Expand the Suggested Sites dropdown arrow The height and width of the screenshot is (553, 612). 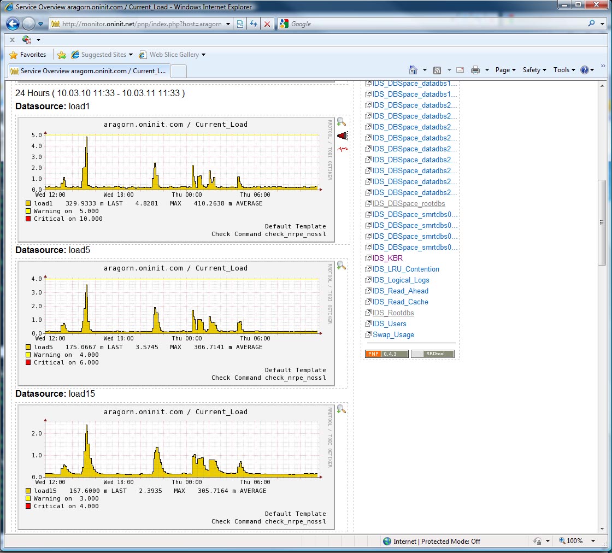click(131, 55)
